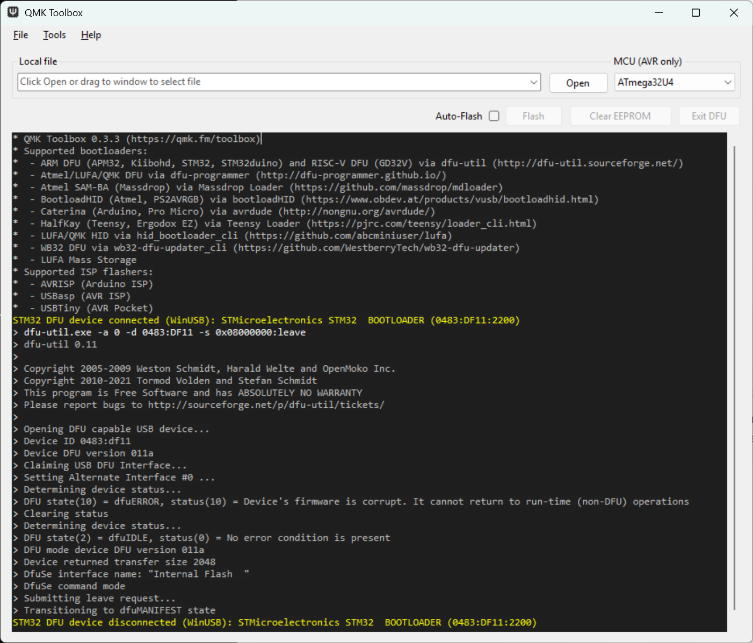Viewport: 753px width, 643px height.
Task: Minimize the QMK Toolbox window
Action: point(659,12)
